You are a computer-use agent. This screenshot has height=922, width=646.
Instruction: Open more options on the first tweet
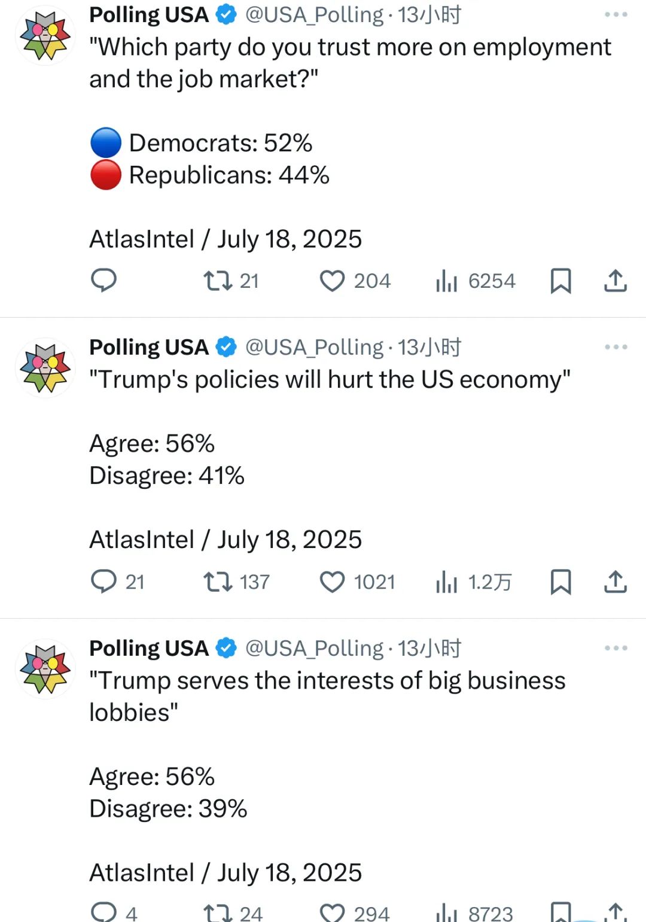click(x=615, y=14)
